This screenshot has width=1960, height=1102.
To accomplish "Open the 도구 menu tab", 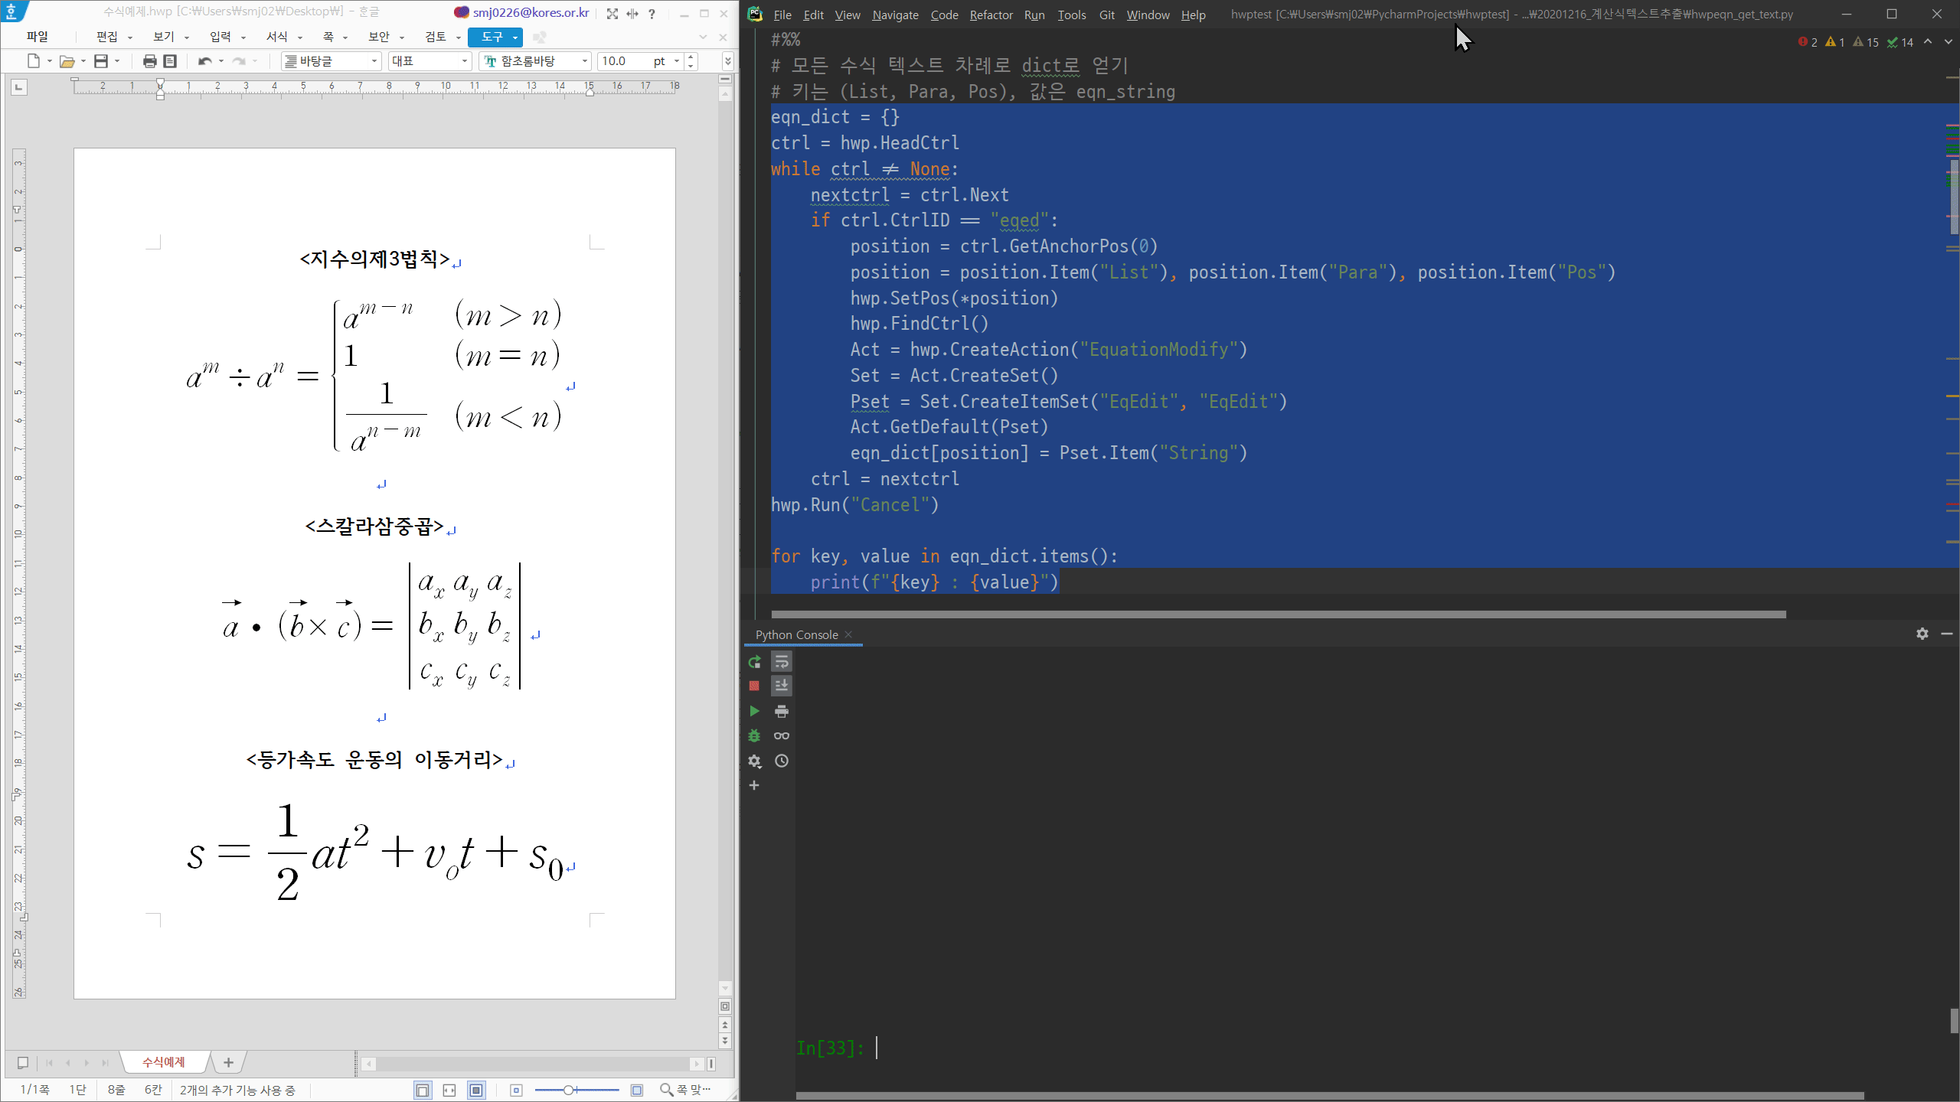I will [492, 37].
